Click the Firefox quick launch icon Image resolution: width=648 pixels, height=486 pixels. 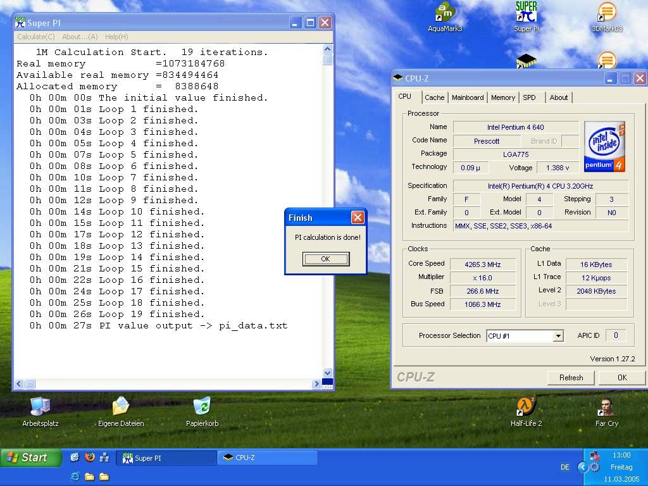click(x=90, y=457)
